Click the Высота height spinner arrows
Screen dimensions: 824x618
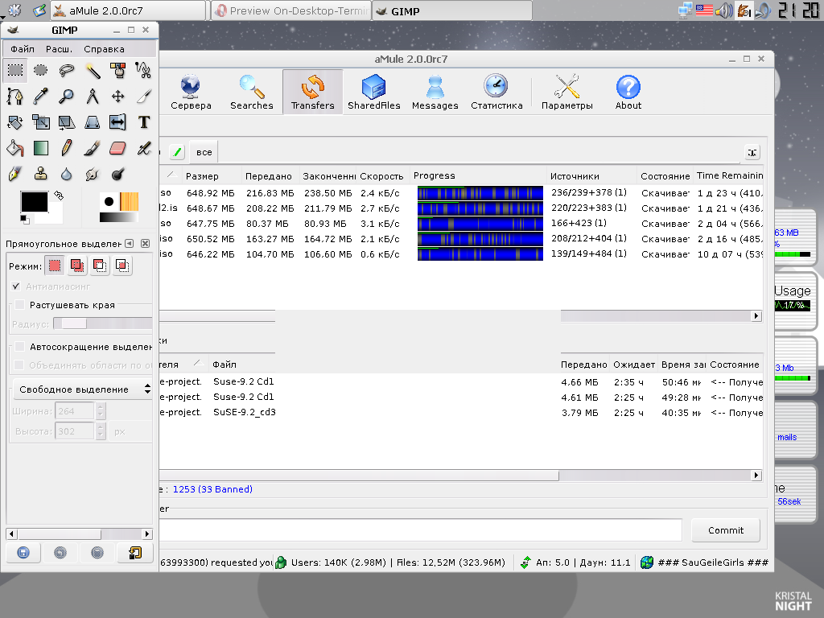pyautogui.click(x=101, y=431)
